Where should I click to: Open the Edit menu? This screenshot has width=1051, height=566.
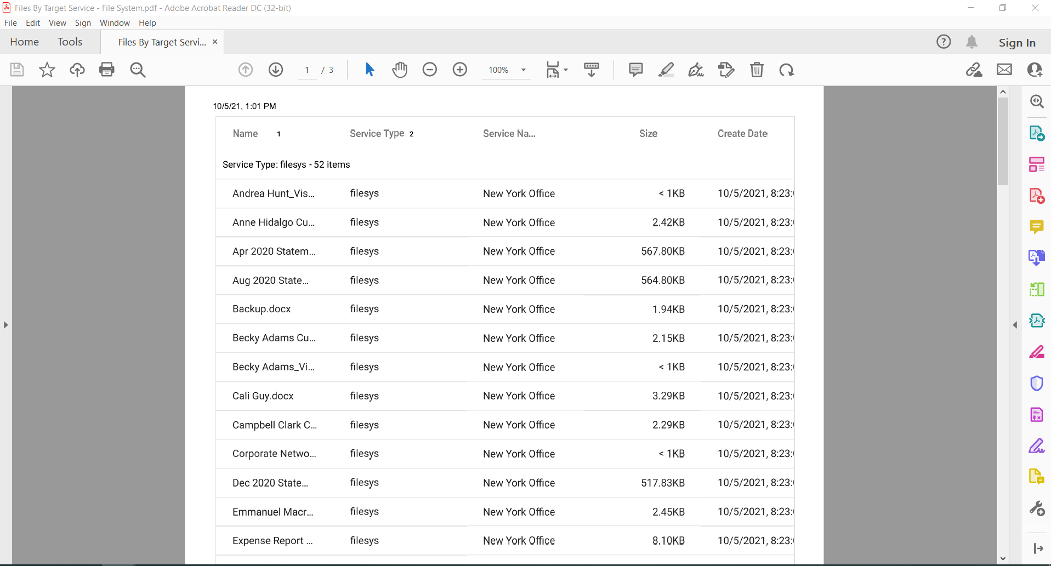(x=33, y=23)
